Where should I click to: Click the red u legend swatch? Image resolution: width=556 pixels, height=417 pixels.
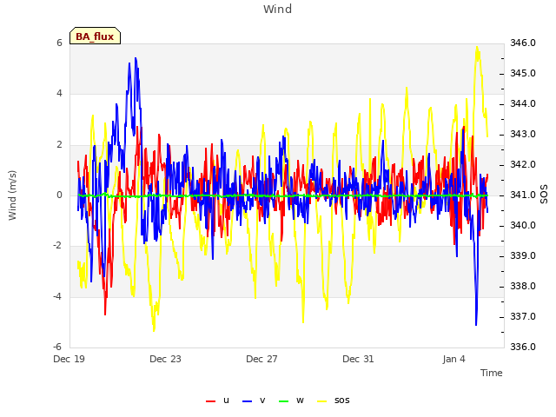(x=210, y=401)
